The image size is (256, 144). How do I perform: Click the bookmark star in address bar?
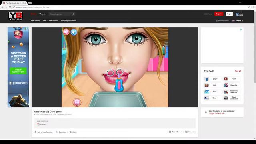[249, 7]
